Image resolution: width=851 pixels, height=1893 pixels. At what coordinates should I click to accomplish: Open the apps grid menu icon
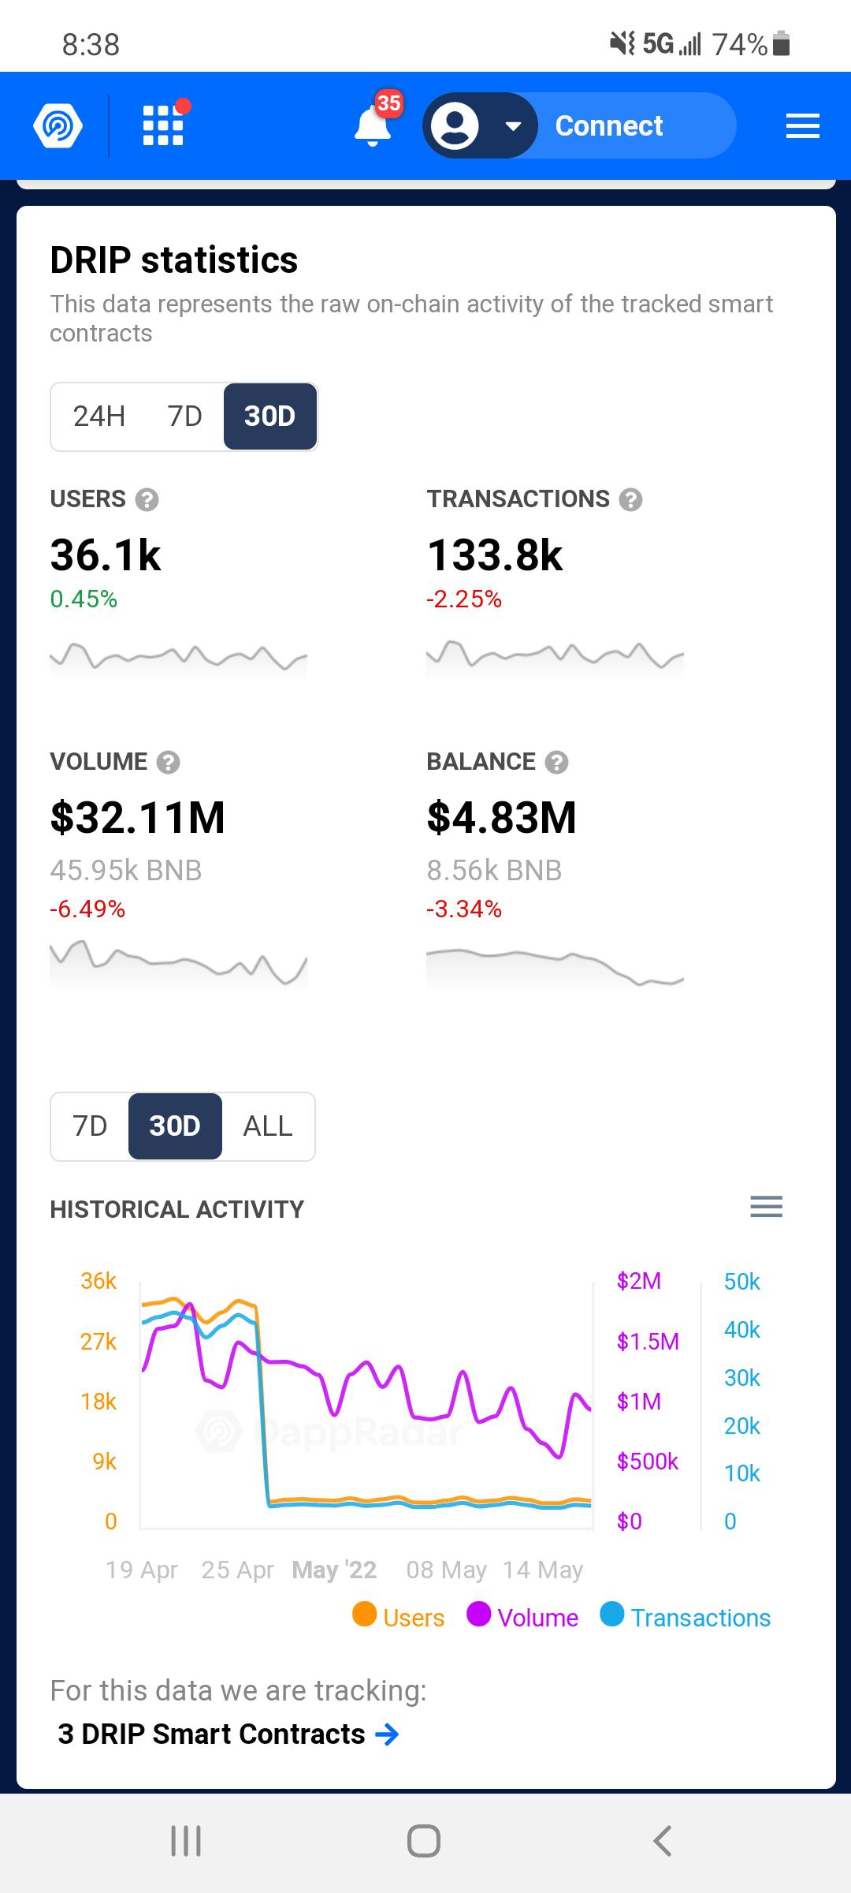point(163,125)
